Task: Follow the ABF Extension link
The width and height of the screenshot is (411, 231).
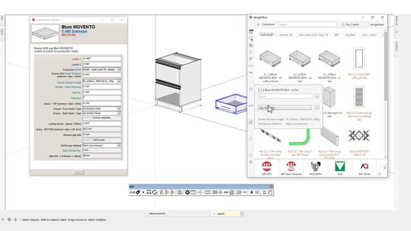Action: pyautogui.click(x=74, y=31)
